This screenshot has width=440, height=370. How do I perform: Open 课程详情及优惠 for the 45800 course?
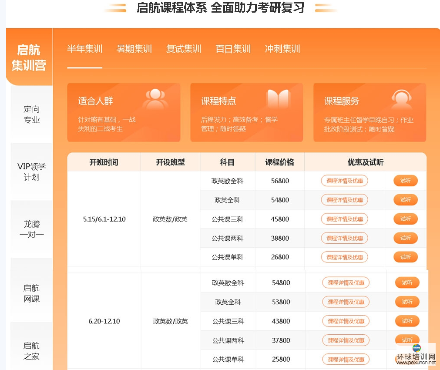(x=344, y=219)
